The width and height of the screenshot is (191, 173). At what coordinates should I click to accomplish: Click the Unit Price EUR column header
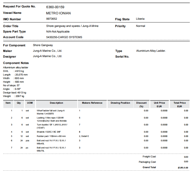tap(160, 104)
